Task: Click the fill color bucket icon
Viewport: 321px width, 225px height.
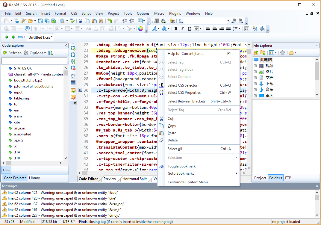Action: [262, 29]
